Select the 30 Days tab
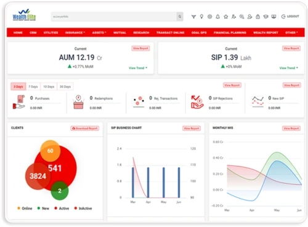Image resolution: width=308 pixels, height=227 pixels. (x=65, y=86)
